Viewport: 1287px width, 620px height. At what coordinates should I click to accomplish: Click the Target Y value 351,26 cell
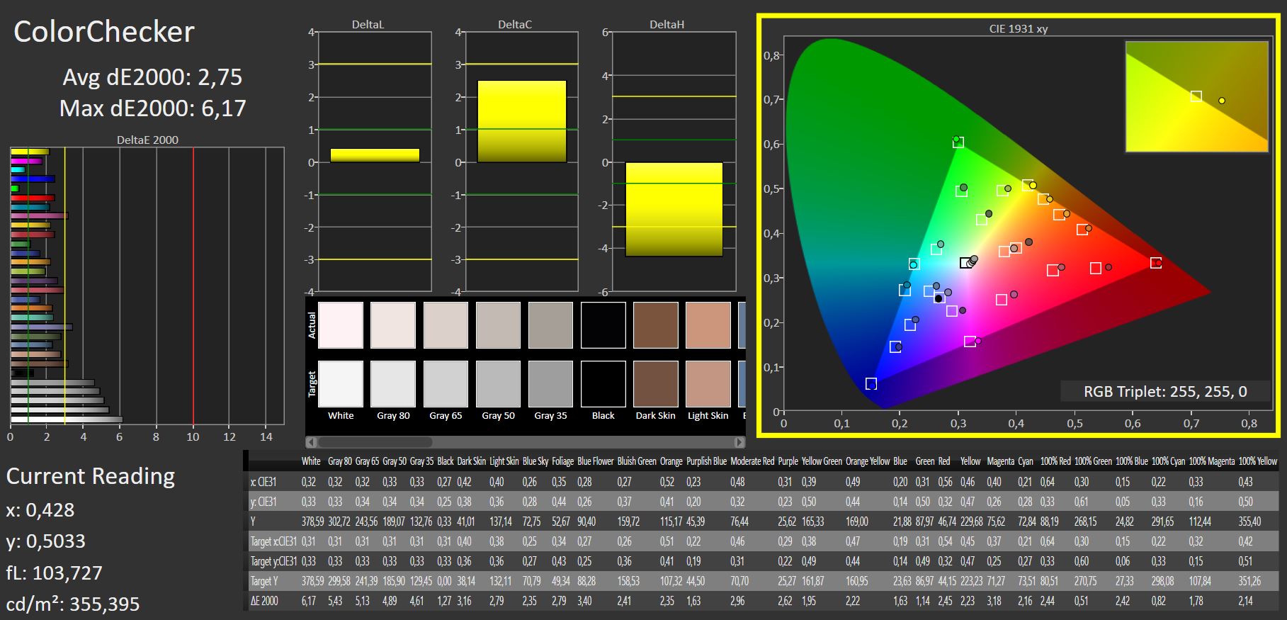(1250, 581)
